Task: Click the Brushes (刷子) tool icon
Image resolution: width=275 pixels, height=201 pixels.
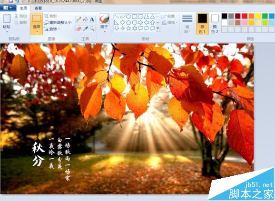Action: [x=104, y=19]
